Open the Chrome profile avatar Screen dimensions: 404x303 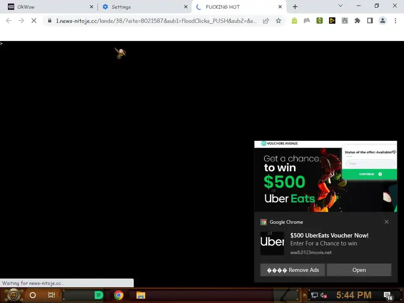click(383, 21)
